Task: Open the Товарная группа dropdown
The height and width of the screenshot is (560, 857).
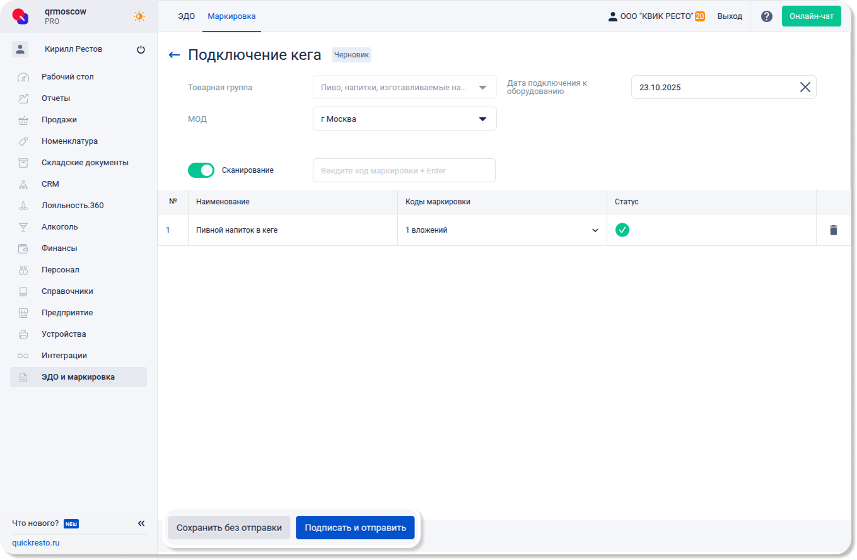Action: (404, 88)
